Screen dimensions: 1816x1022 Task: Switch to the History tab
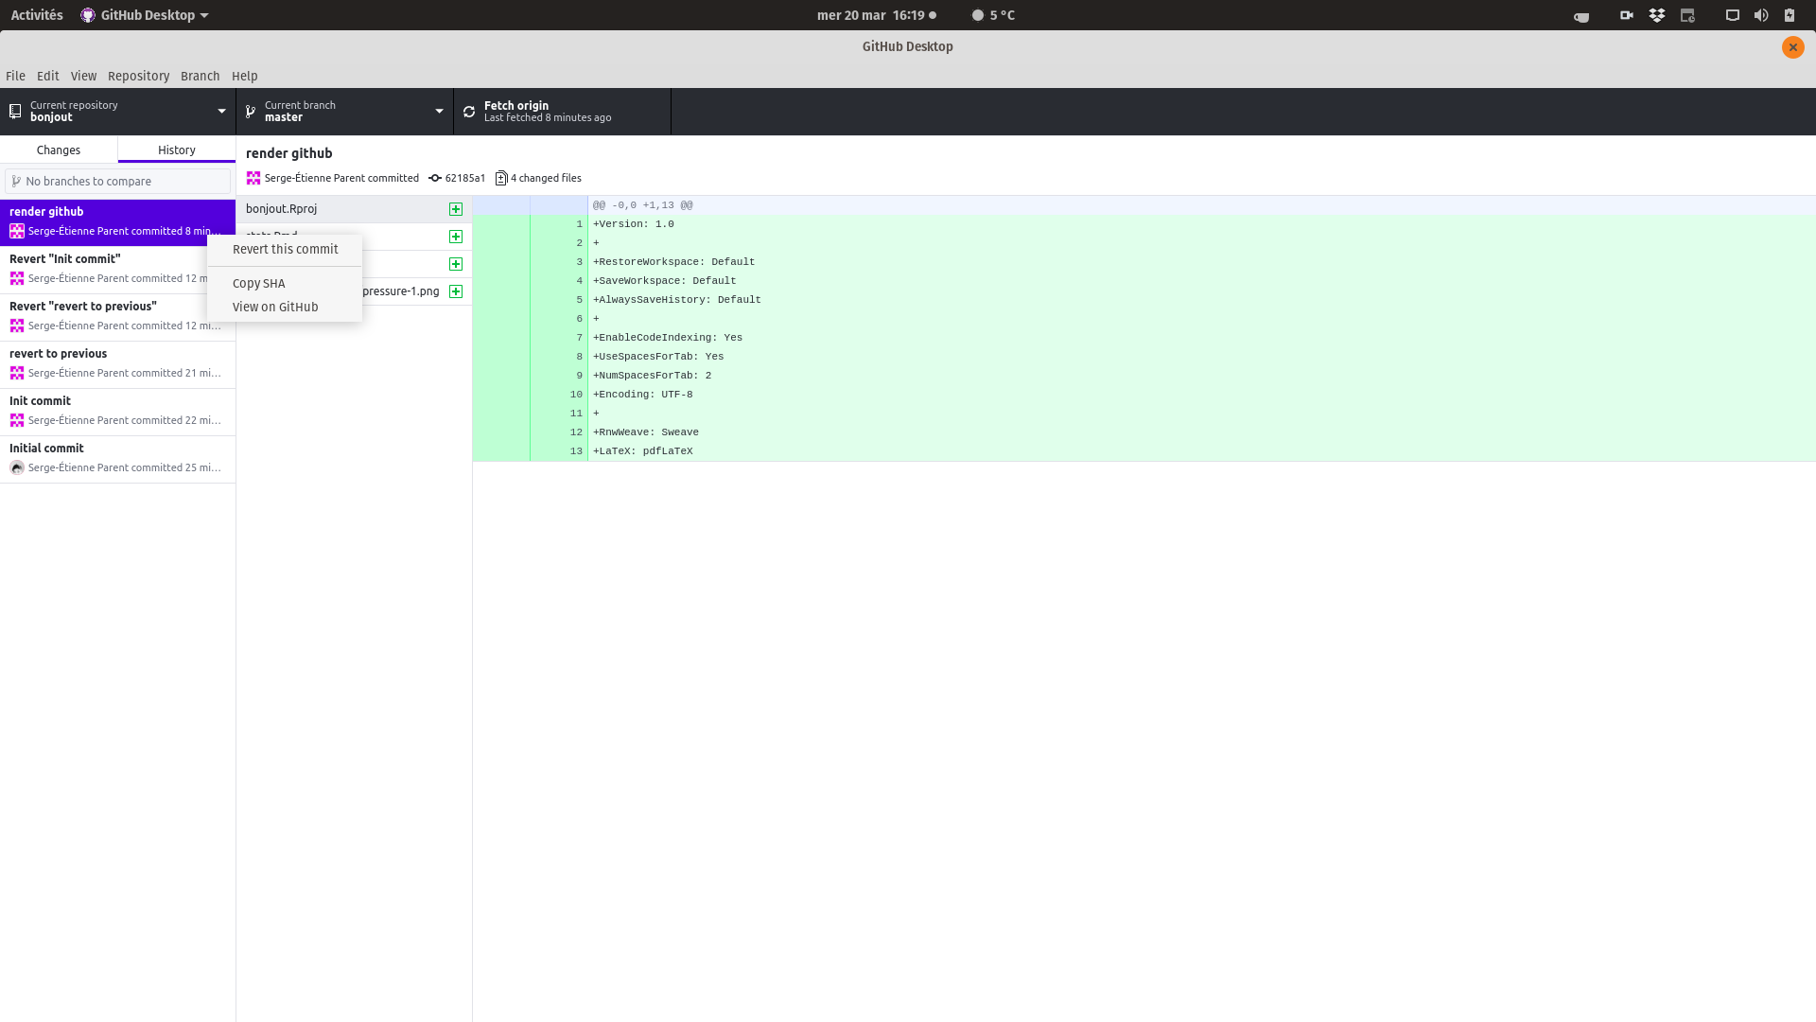[x=177, y=150]
